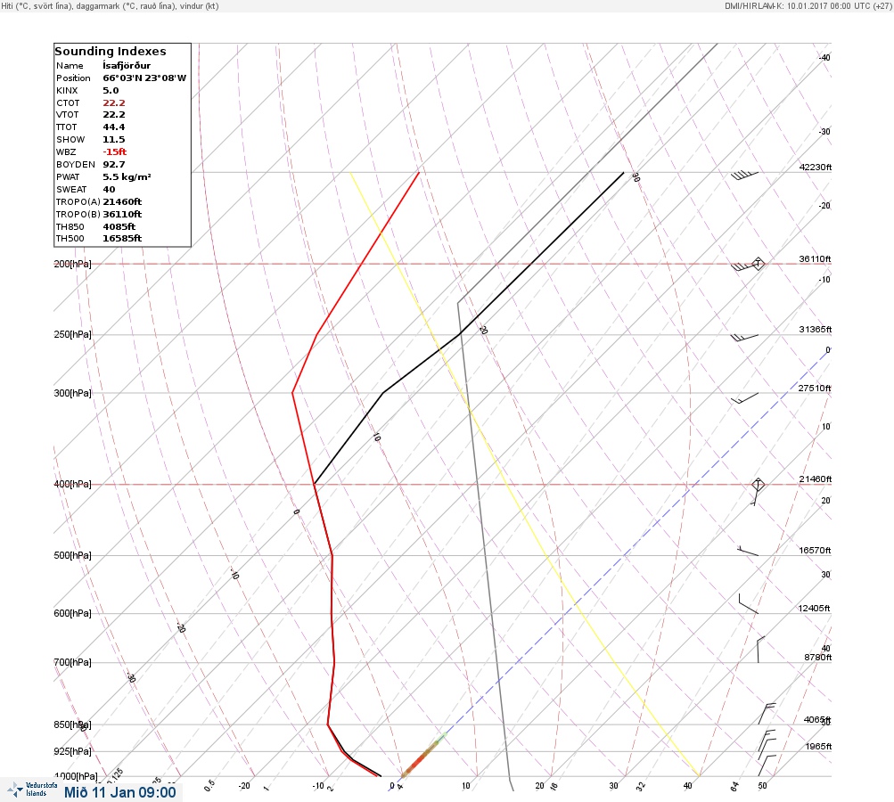Click the 'Sounding Indexes' heading

pyautogui.click(x=110, y=52)
